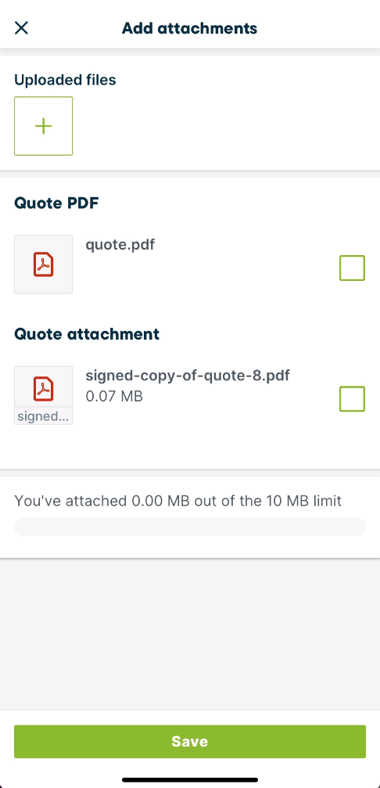
Task: Click the Add attachments title
Action: (x=190, y=27)
